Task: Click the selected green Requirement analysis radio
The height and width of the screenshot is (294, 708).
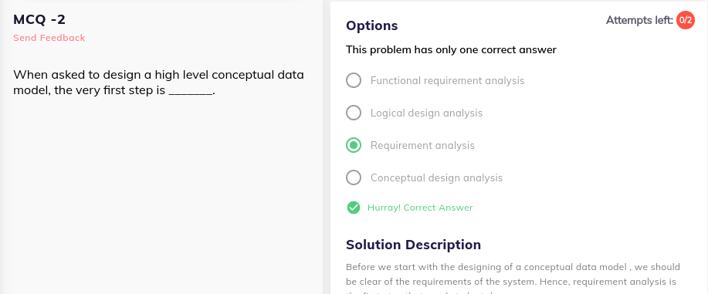Action: tap(354, 145)
